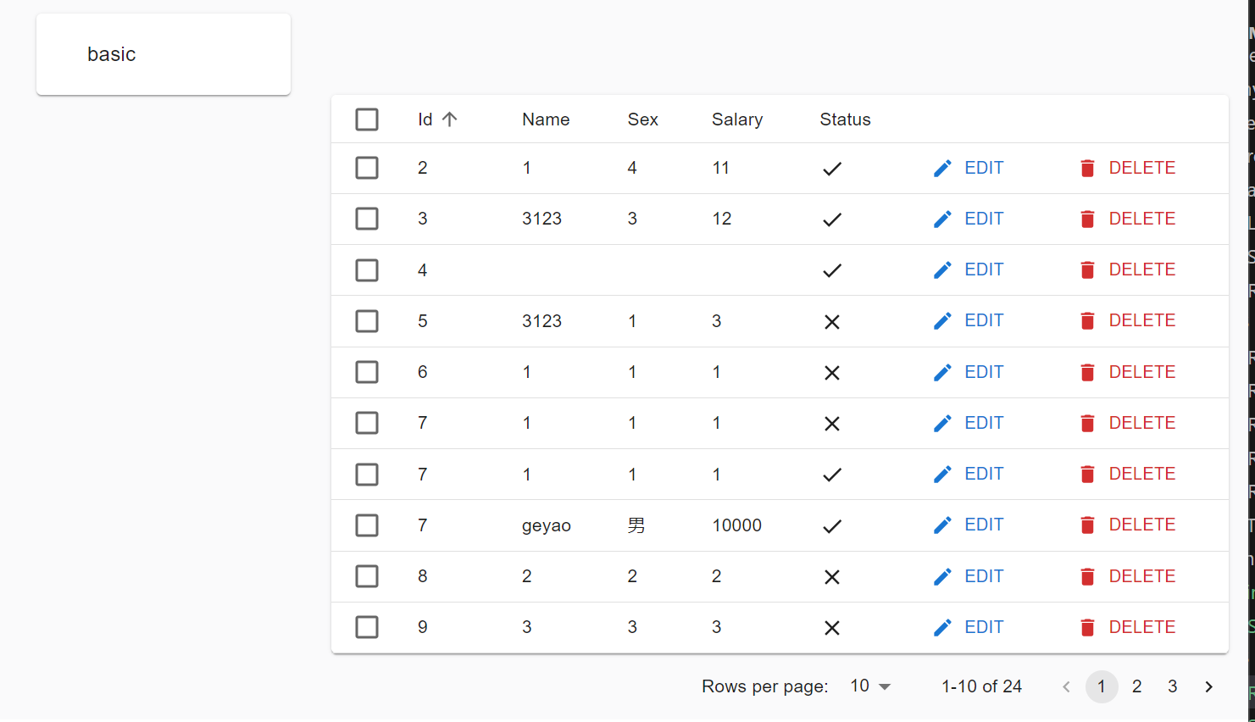Click name '3123' in row Id 3

[542, 219]
